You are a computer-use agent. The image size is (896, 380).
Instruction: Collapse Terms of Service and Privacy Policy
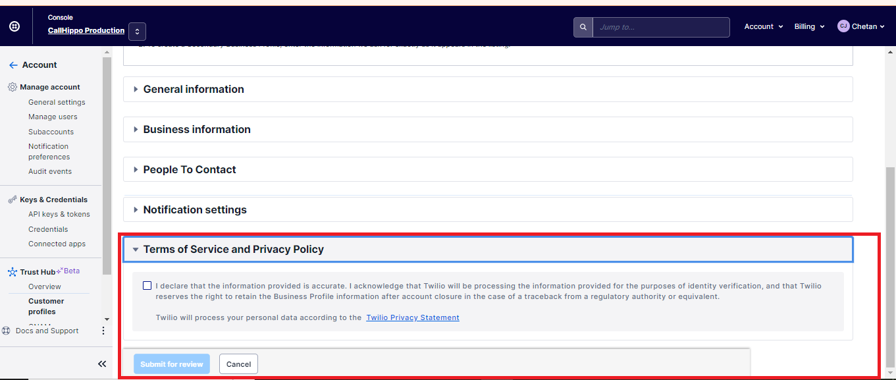click(488, 250)
